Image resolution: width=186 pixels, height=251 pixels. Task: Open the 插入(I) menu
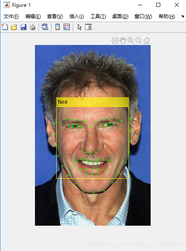76,16
